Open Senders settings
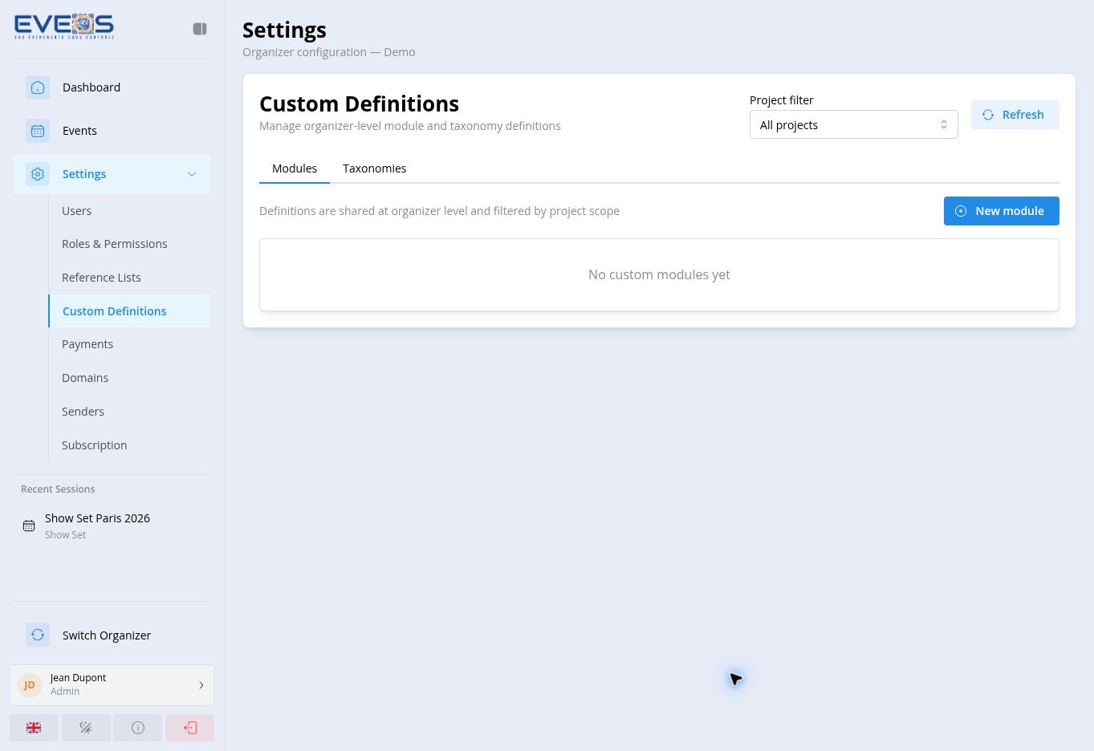The width and height of the screenshot is (1094, 751). tap(129, 412)
